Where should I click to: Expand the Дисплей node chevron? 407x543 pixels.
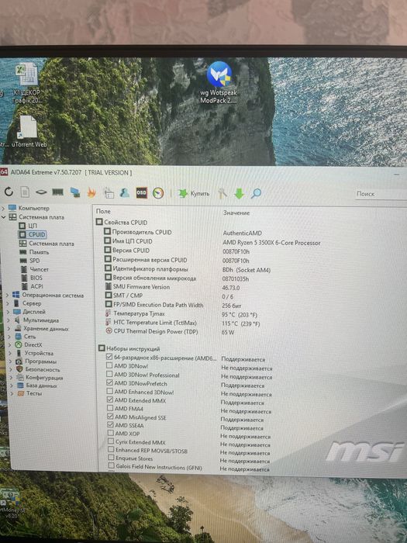[8, 312]
